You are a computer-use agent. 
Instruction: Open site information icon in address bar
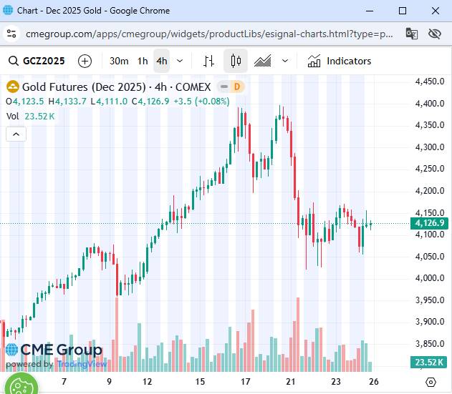(11, 34)
